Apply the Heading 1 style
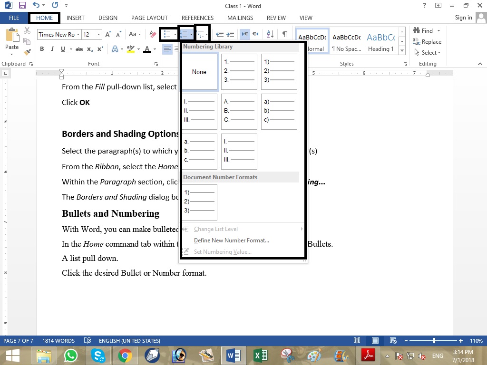 (381, 42)
